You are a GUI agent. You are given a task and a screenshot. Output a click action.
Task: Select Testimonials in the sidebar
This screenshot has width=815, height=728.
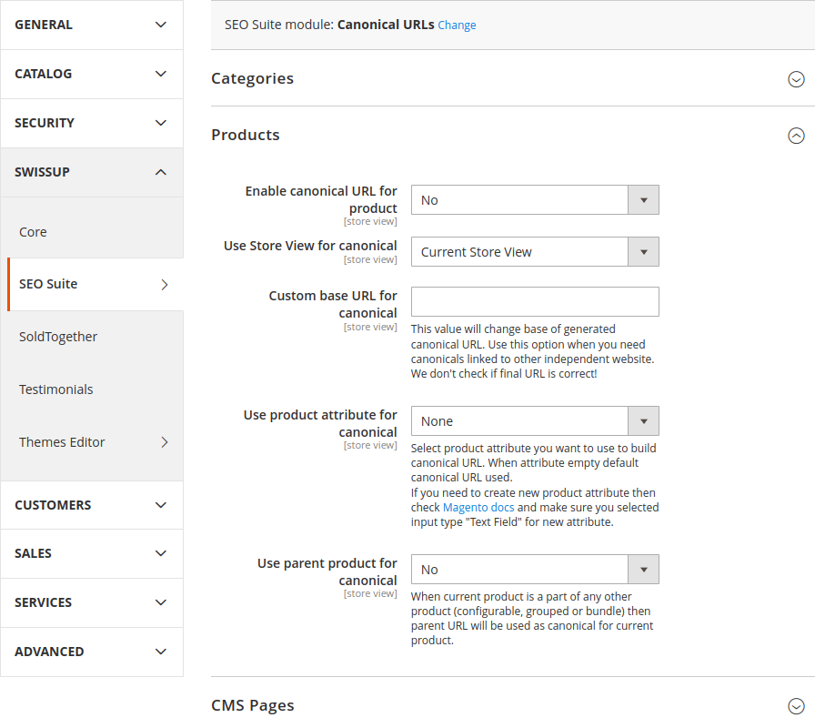56,389
